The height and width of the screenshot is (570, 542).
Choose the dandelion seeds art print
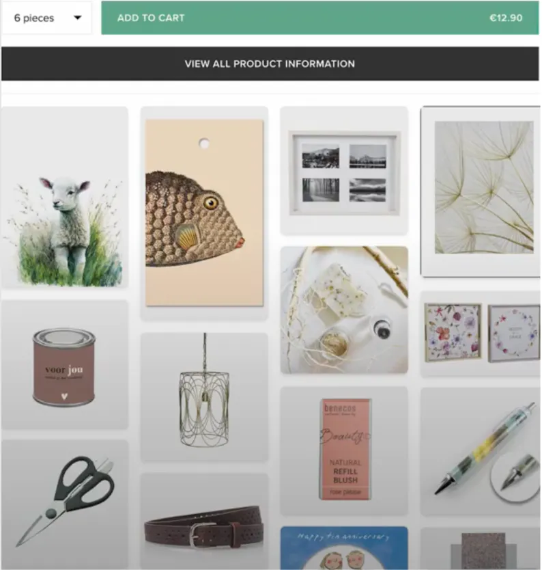tap(481, 191)
